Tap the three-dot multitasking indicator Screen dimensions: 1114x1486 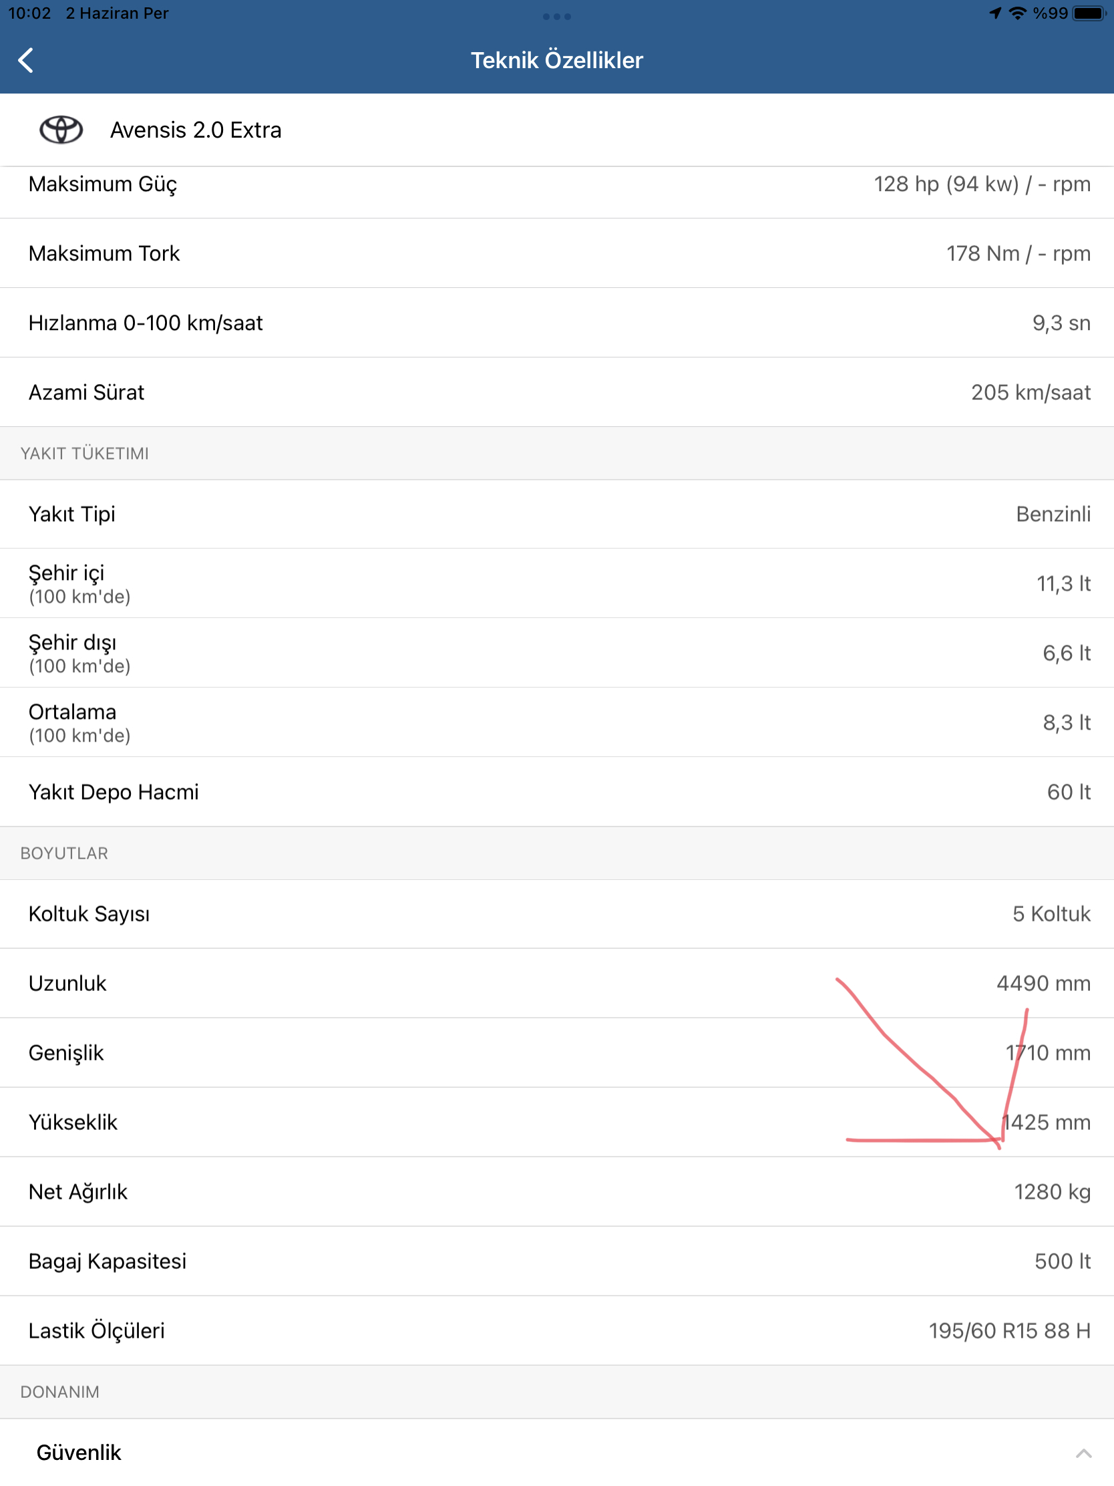click(556, 16)
